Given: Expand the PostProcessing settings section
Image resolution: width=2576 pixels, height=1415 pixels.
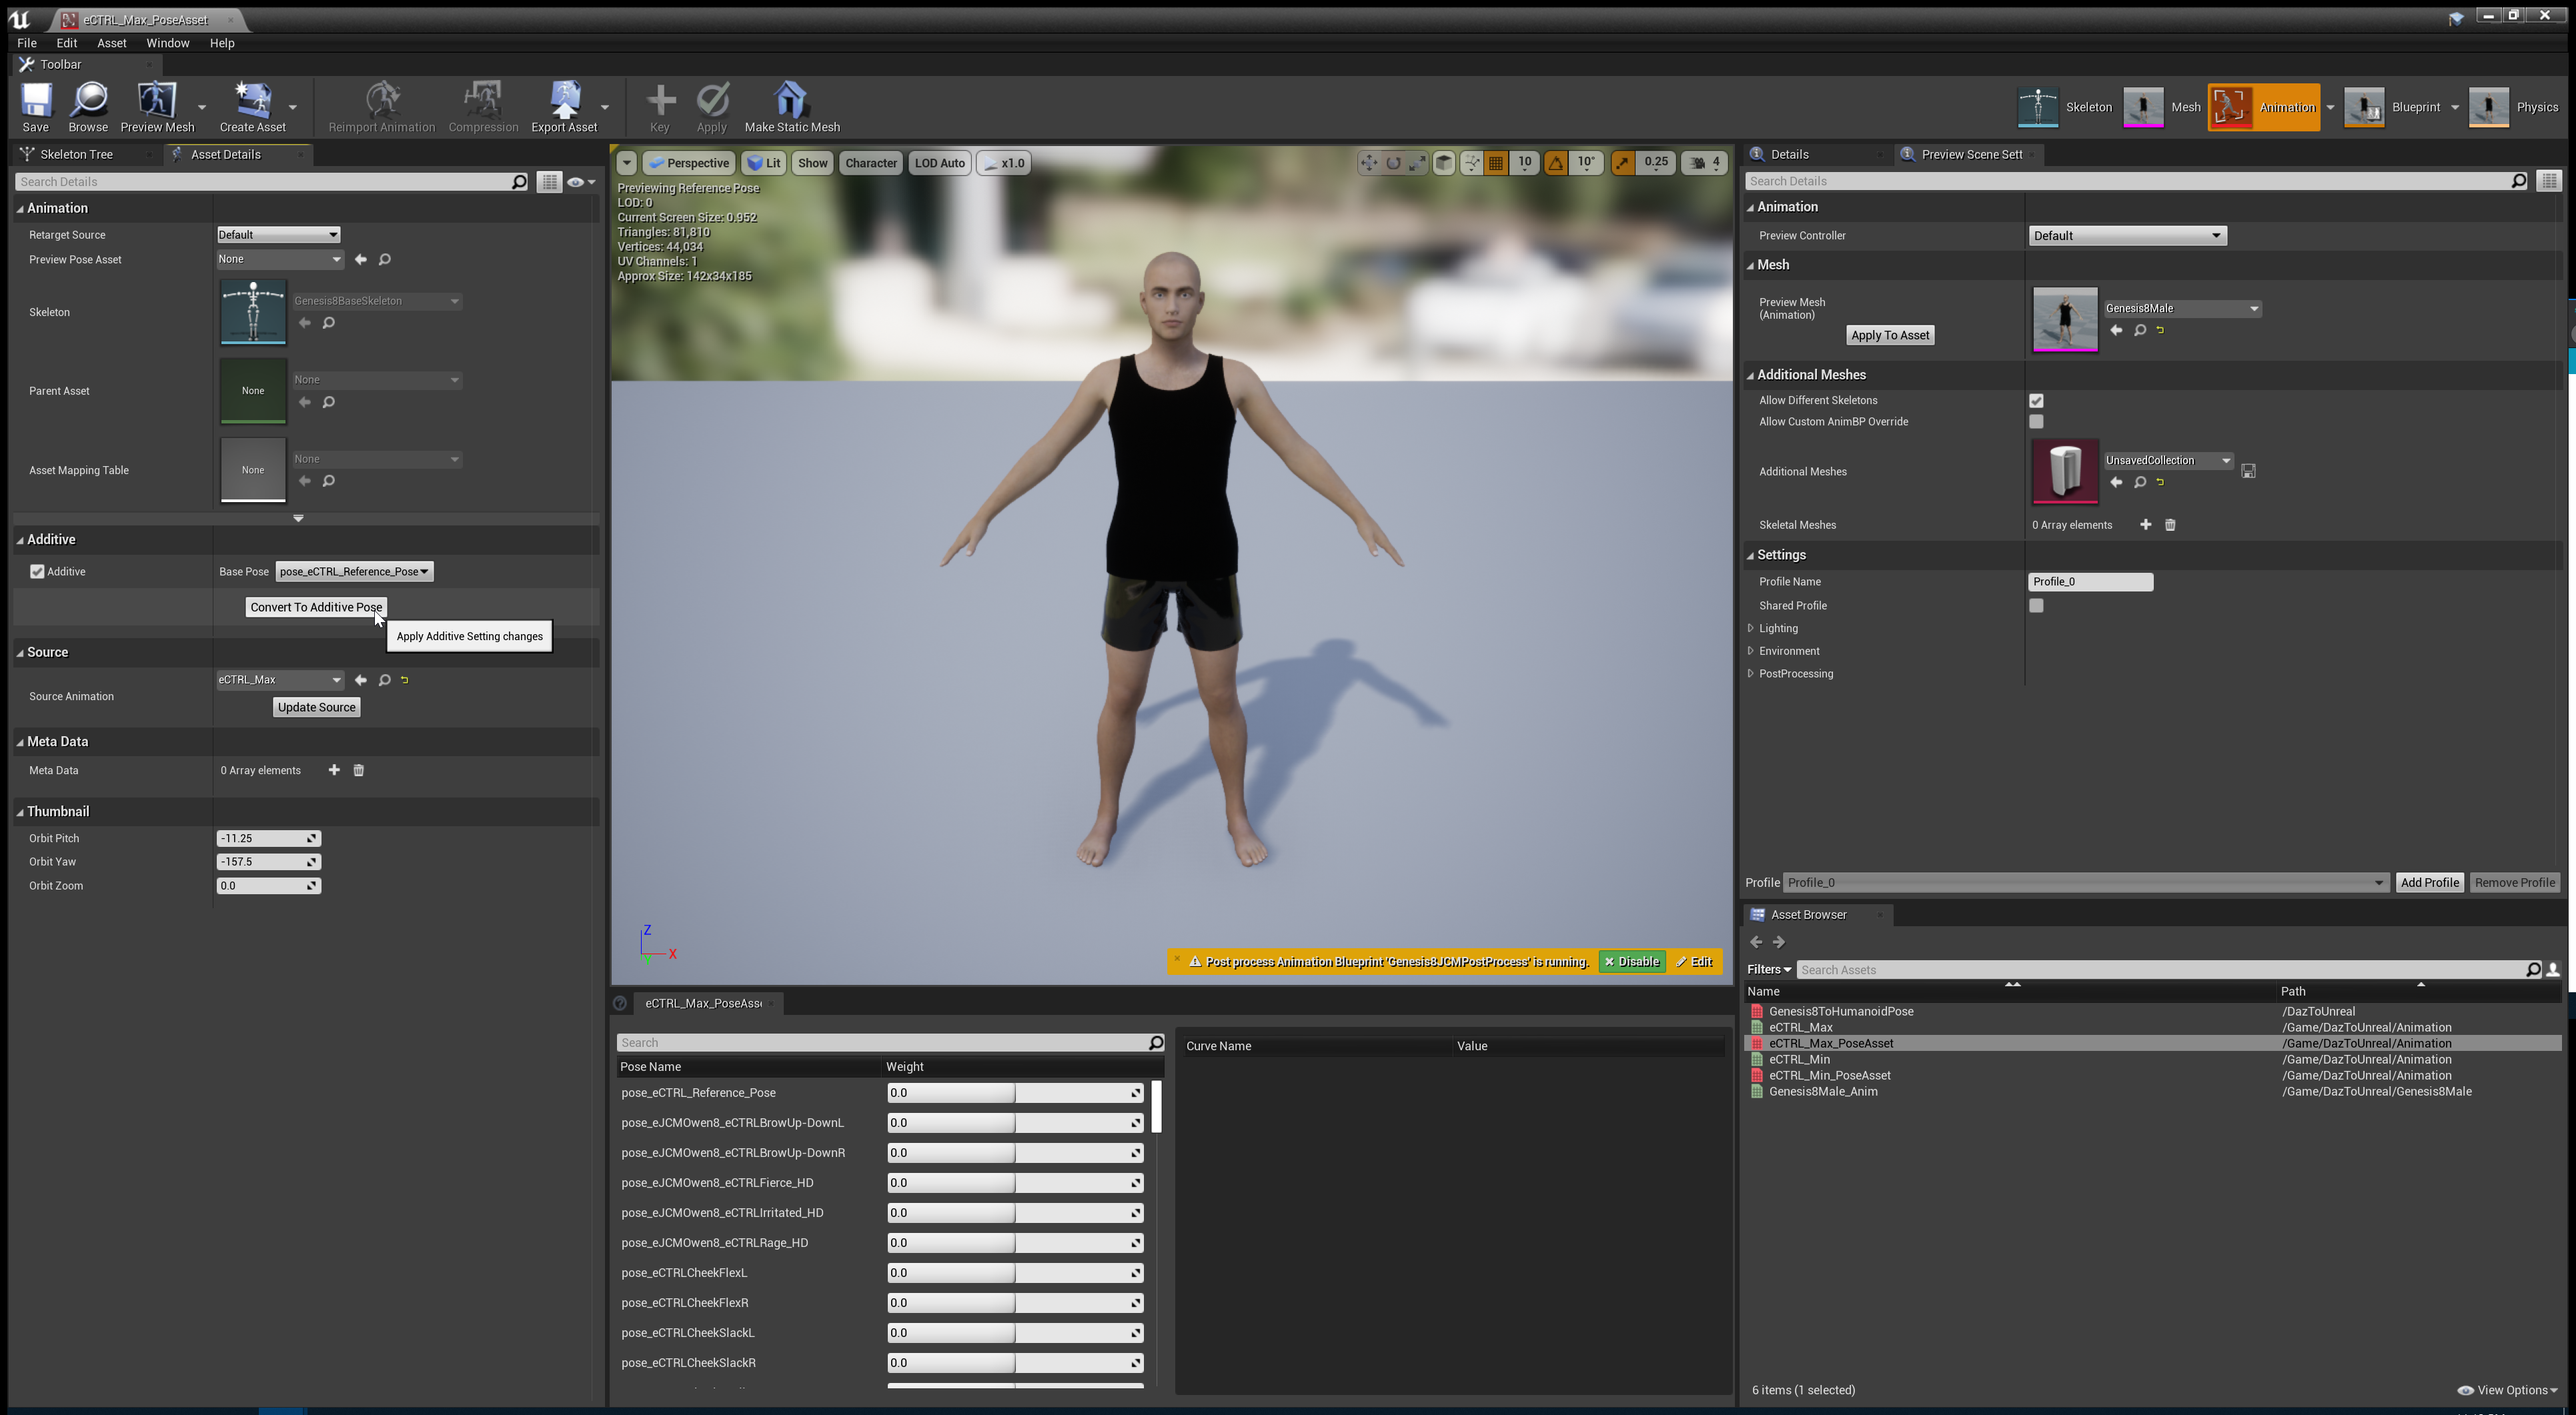Looking at the screenshot, I should (1751, 674).
